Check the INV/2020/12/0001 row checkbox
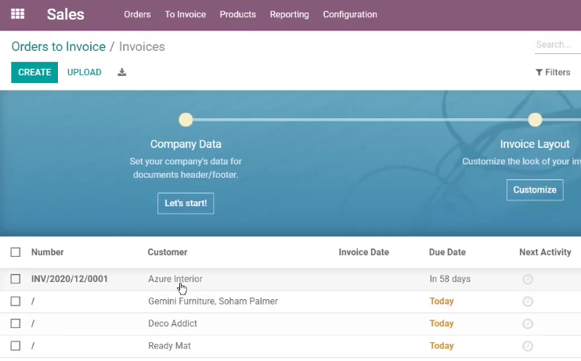 [x=16, y=279]
